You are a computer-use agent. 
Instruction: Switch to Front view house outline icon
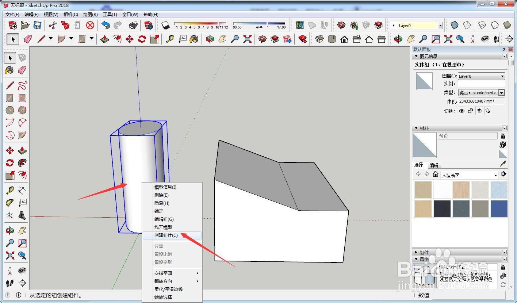coord(344,39)
